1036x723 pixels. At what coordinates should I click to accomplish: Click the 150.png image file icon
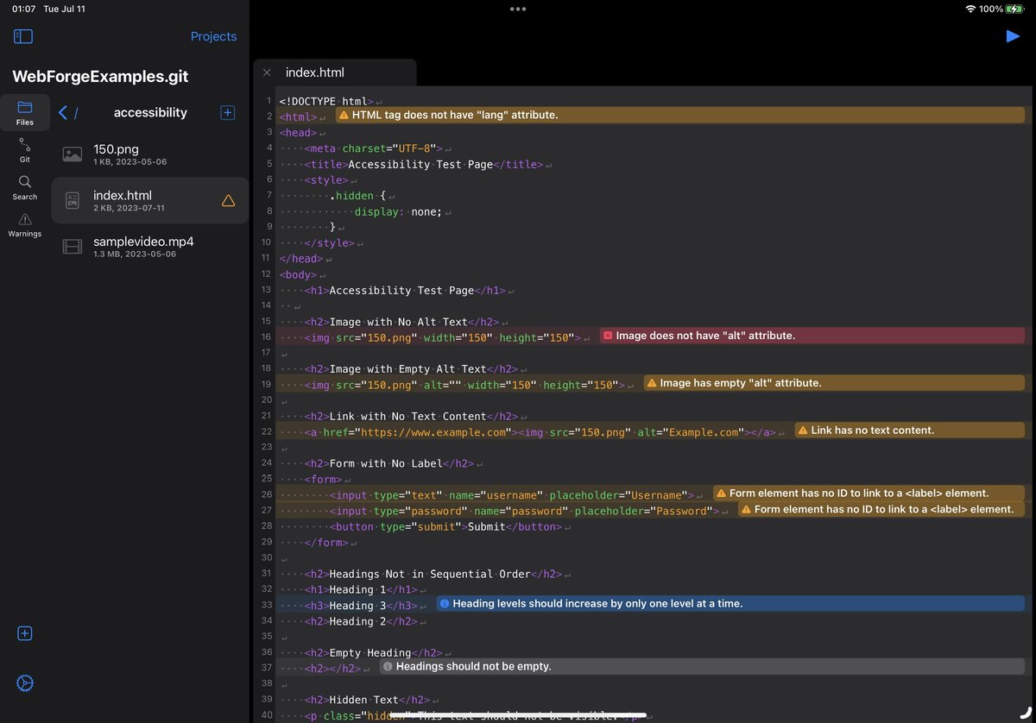coord(73,154)
